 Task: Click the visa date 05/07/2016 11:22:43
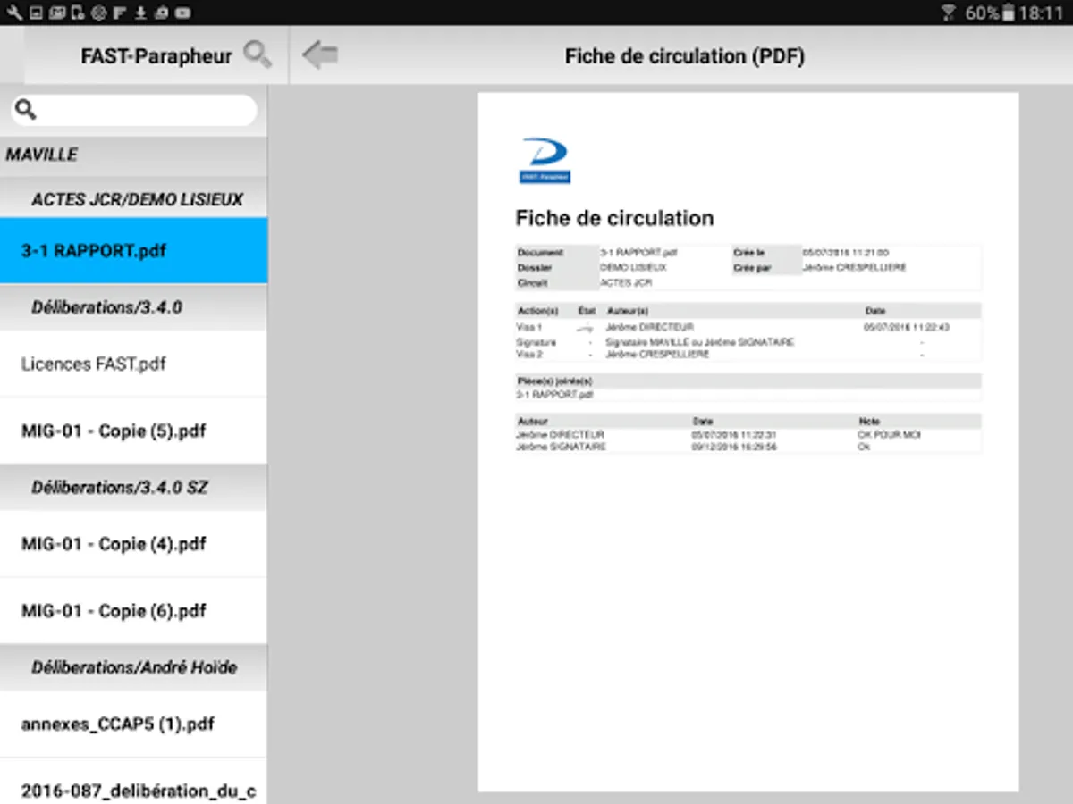pyautogui.click(x=907, y=328)
